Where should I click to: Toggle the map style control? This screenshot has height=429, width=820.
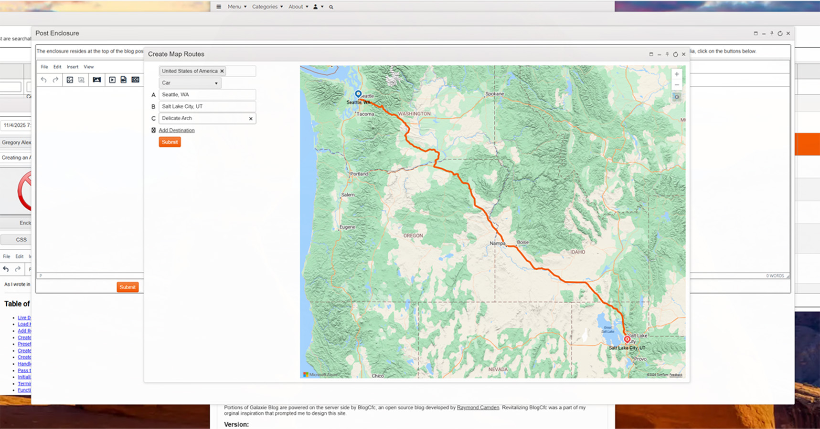tap(677, 97)
